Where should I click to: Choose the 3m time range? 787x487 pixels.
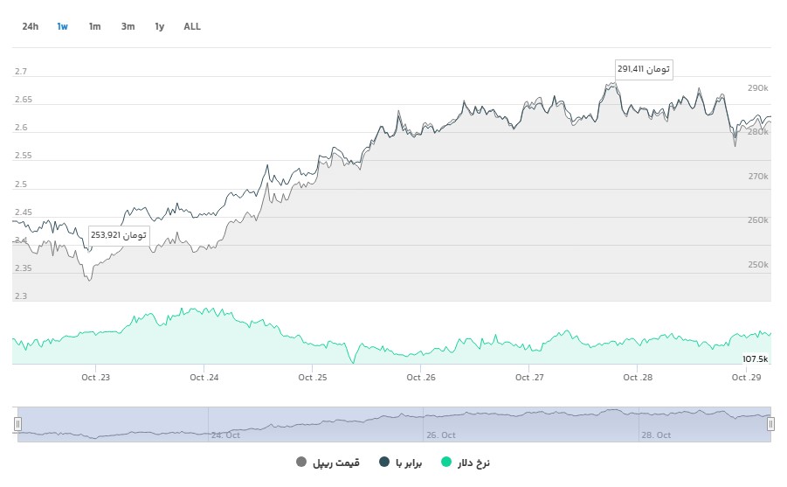click(128, 26)
